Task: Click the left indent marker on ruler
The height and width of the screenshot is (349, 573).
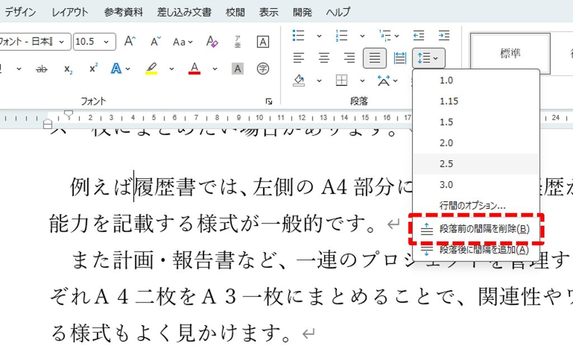Action: 48,124
